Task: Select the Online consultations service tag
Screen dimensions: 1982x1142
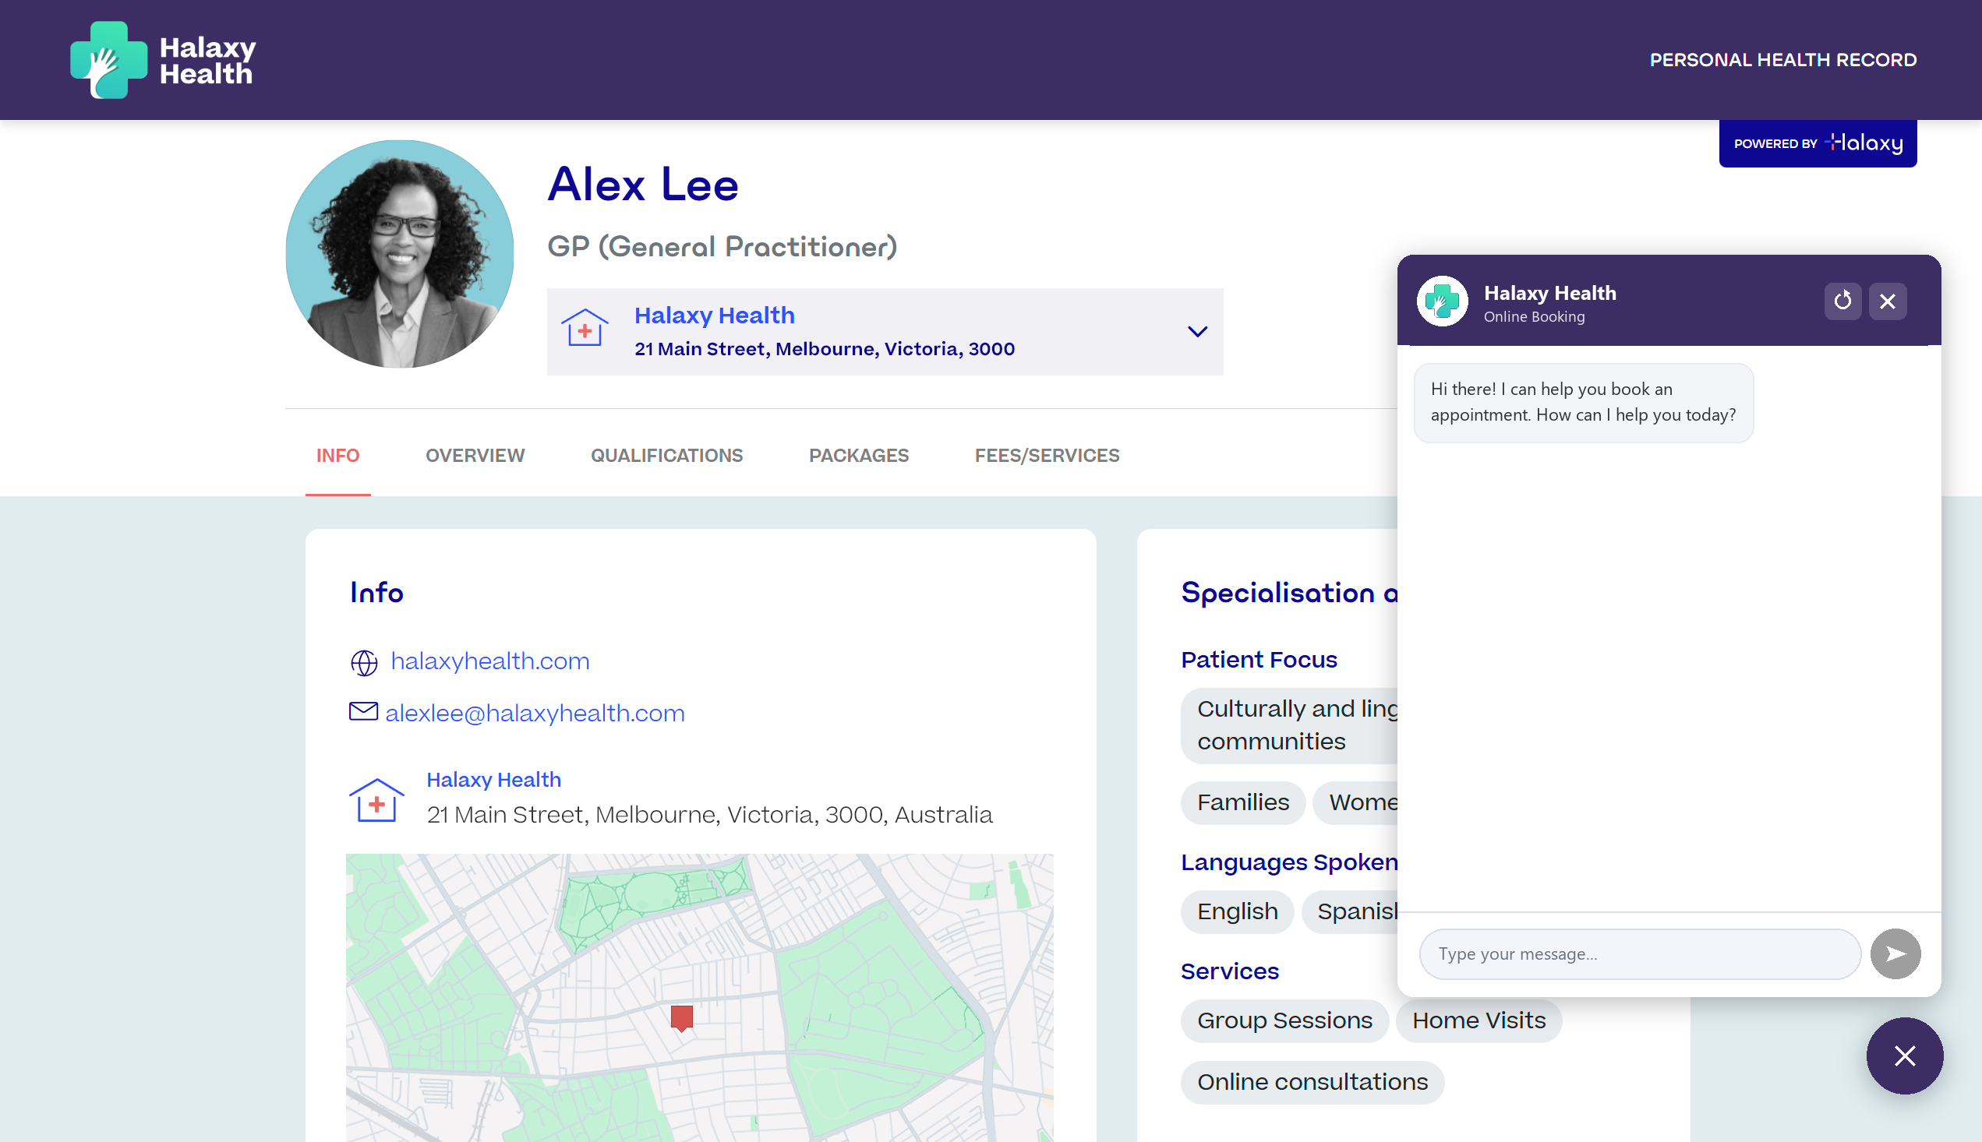Action: pos(1312,1082)
